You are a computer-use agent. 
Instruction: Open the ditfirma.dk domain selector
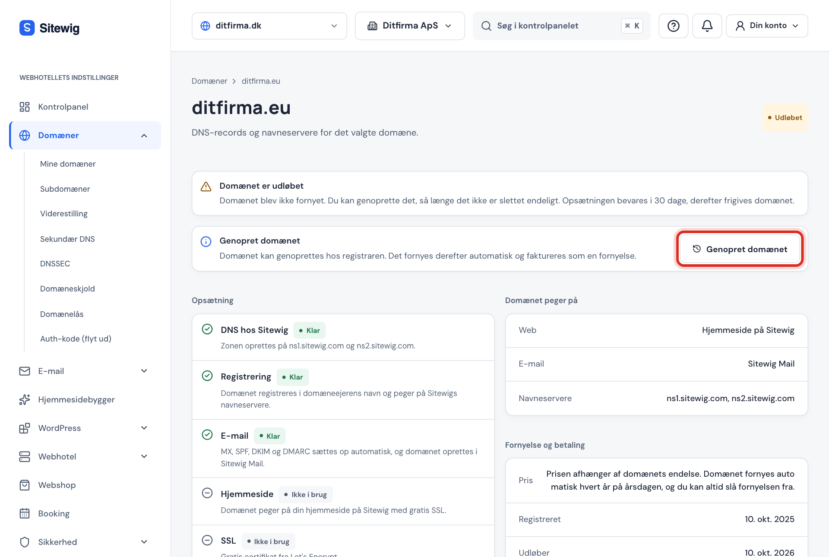pyautogui.click(x=269, y=26)
